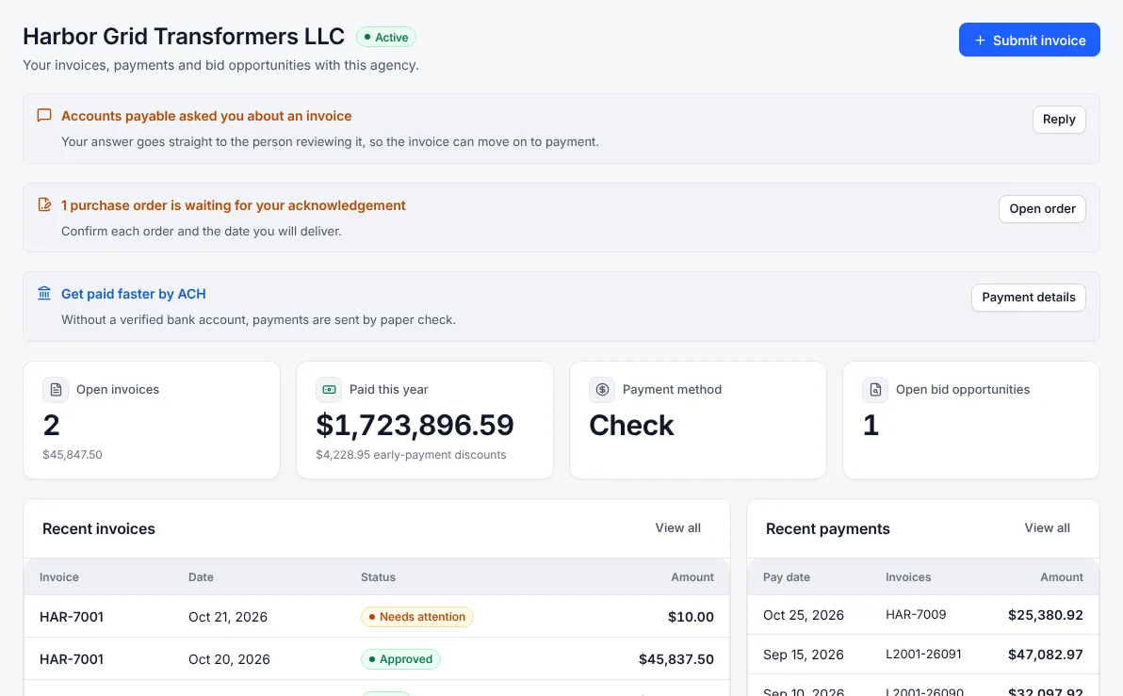Click the Submit invoice button
1123x696 pixels.
pyautogui.click(x=1029, y=40)
